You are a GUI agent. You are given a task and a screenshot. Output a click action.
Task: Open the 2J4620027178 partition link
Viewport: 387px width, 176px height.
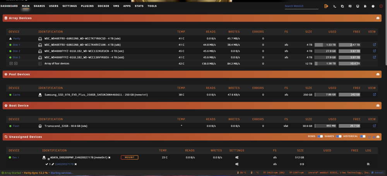(x=64, y=164)
